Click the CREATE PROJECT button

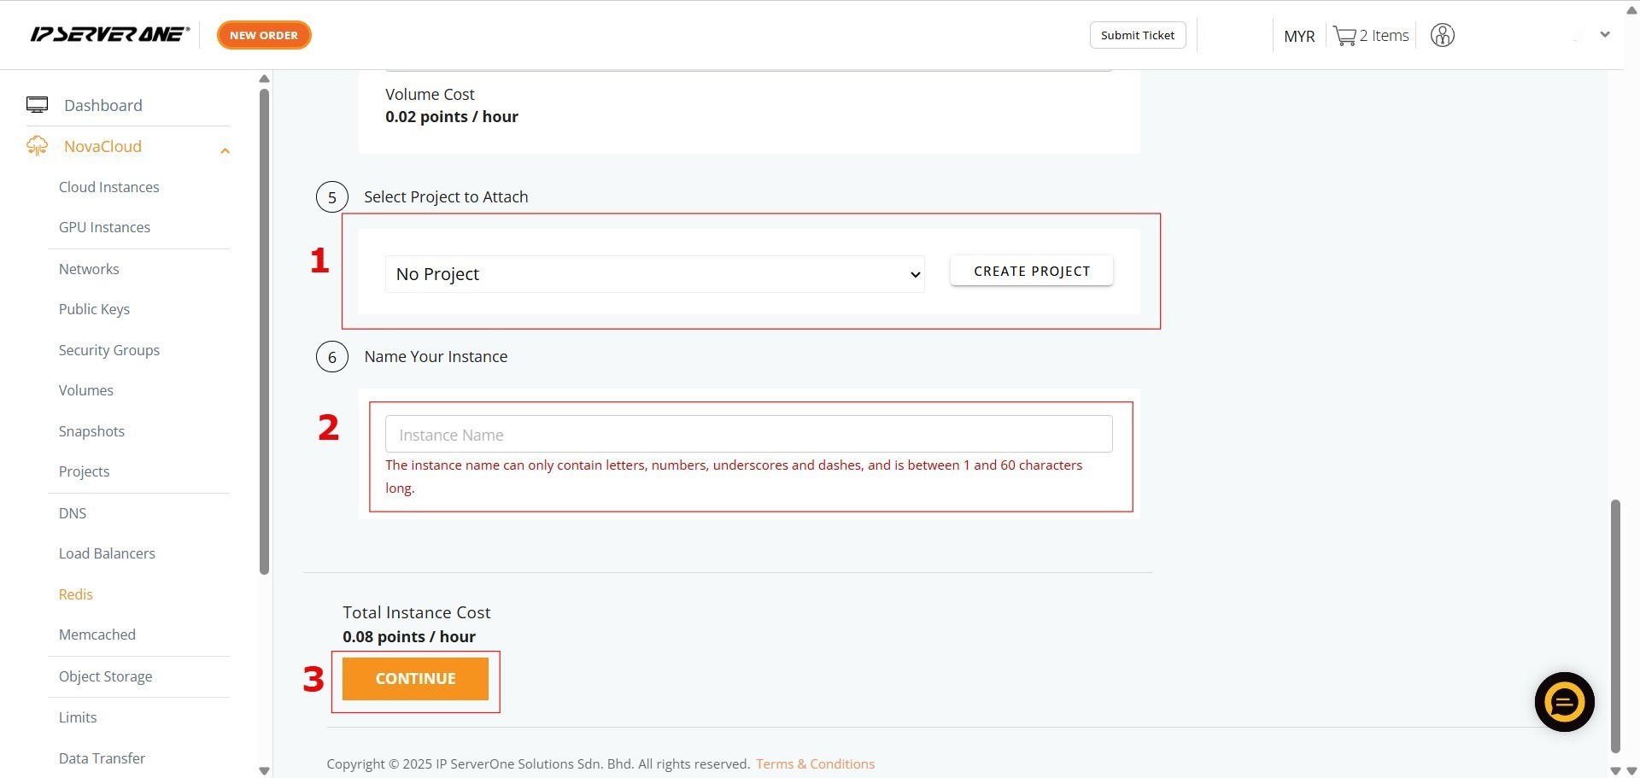[x=1031, y=271]
